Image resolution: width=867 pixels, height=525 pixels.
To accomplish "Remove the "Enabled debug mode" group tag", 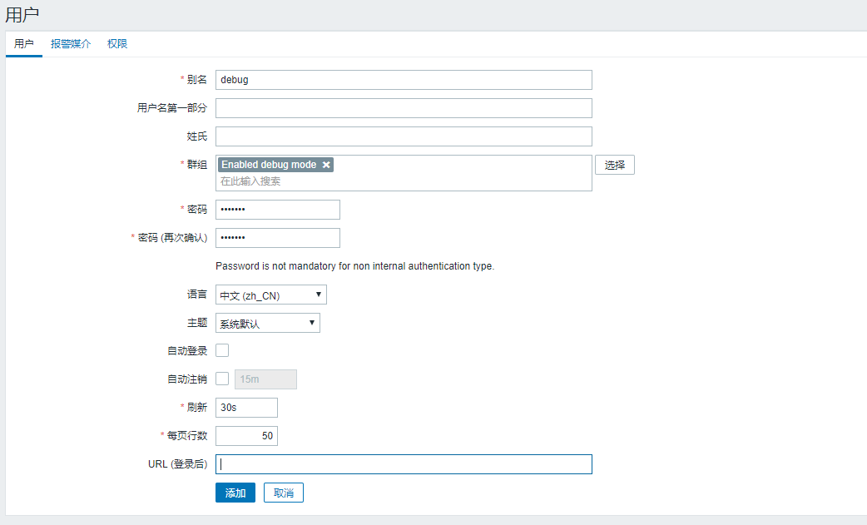I will 328,164.
